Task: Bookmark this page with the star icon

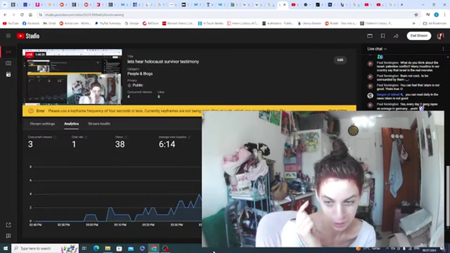Action: (416, 15)
